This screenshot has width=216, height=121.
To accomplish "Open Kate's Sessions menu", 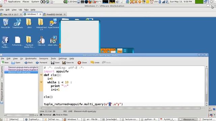I will click(44, 58).
